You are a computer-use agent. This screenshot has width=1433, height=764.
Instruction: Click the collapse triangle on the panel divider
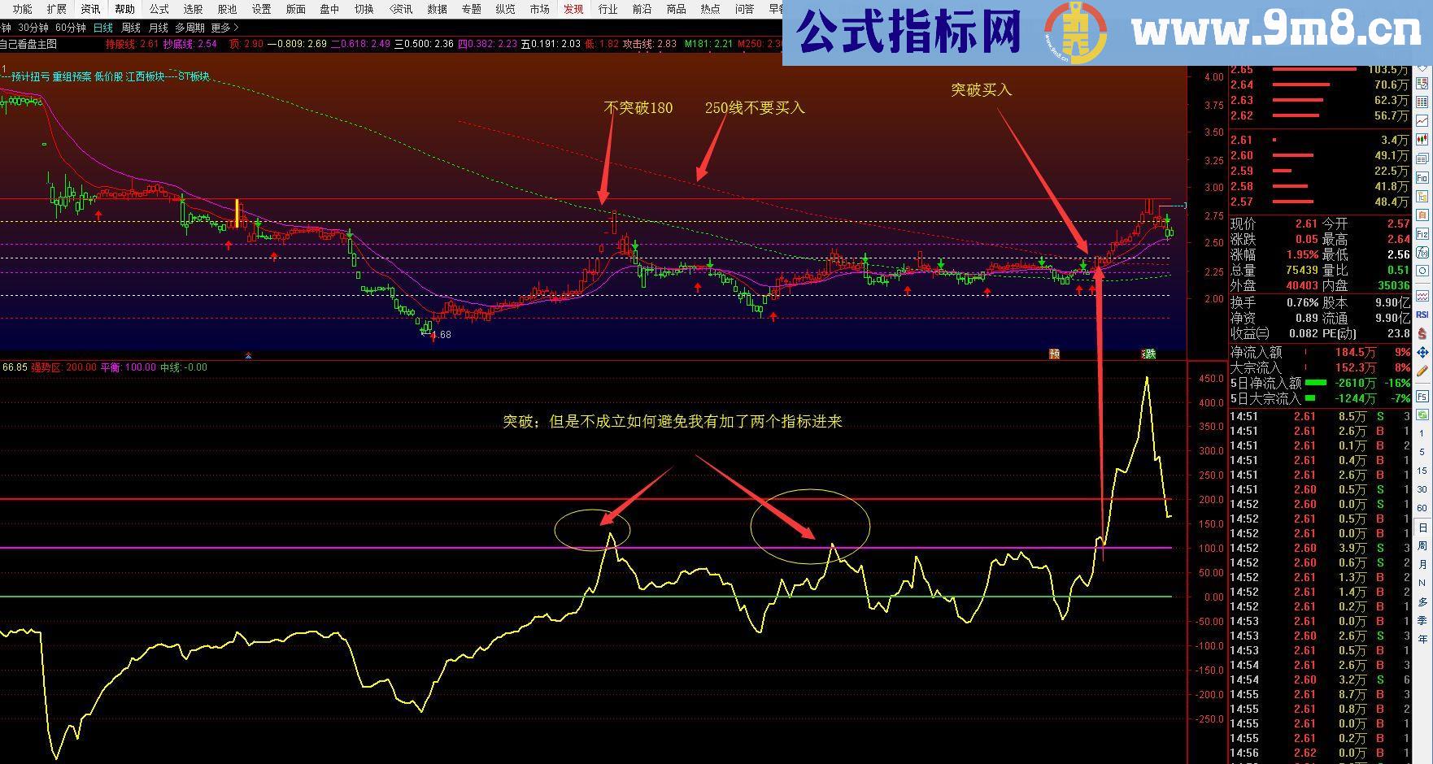point(248,356)
